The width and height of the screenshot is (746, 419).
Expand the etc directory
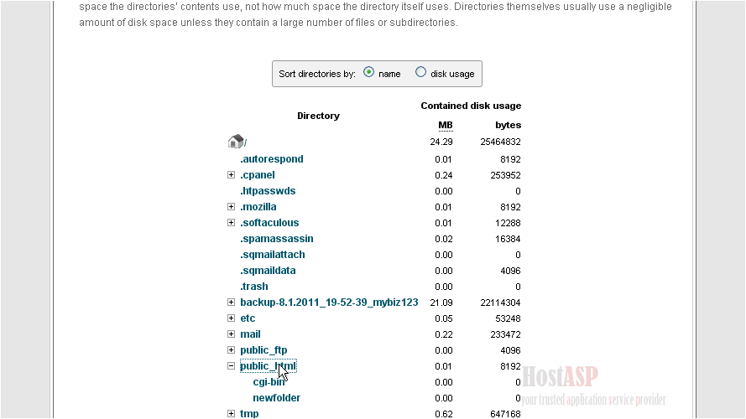(231, 318)
